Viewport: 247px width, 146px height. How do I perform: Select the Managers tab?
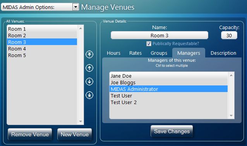click(x=189, y=53)
